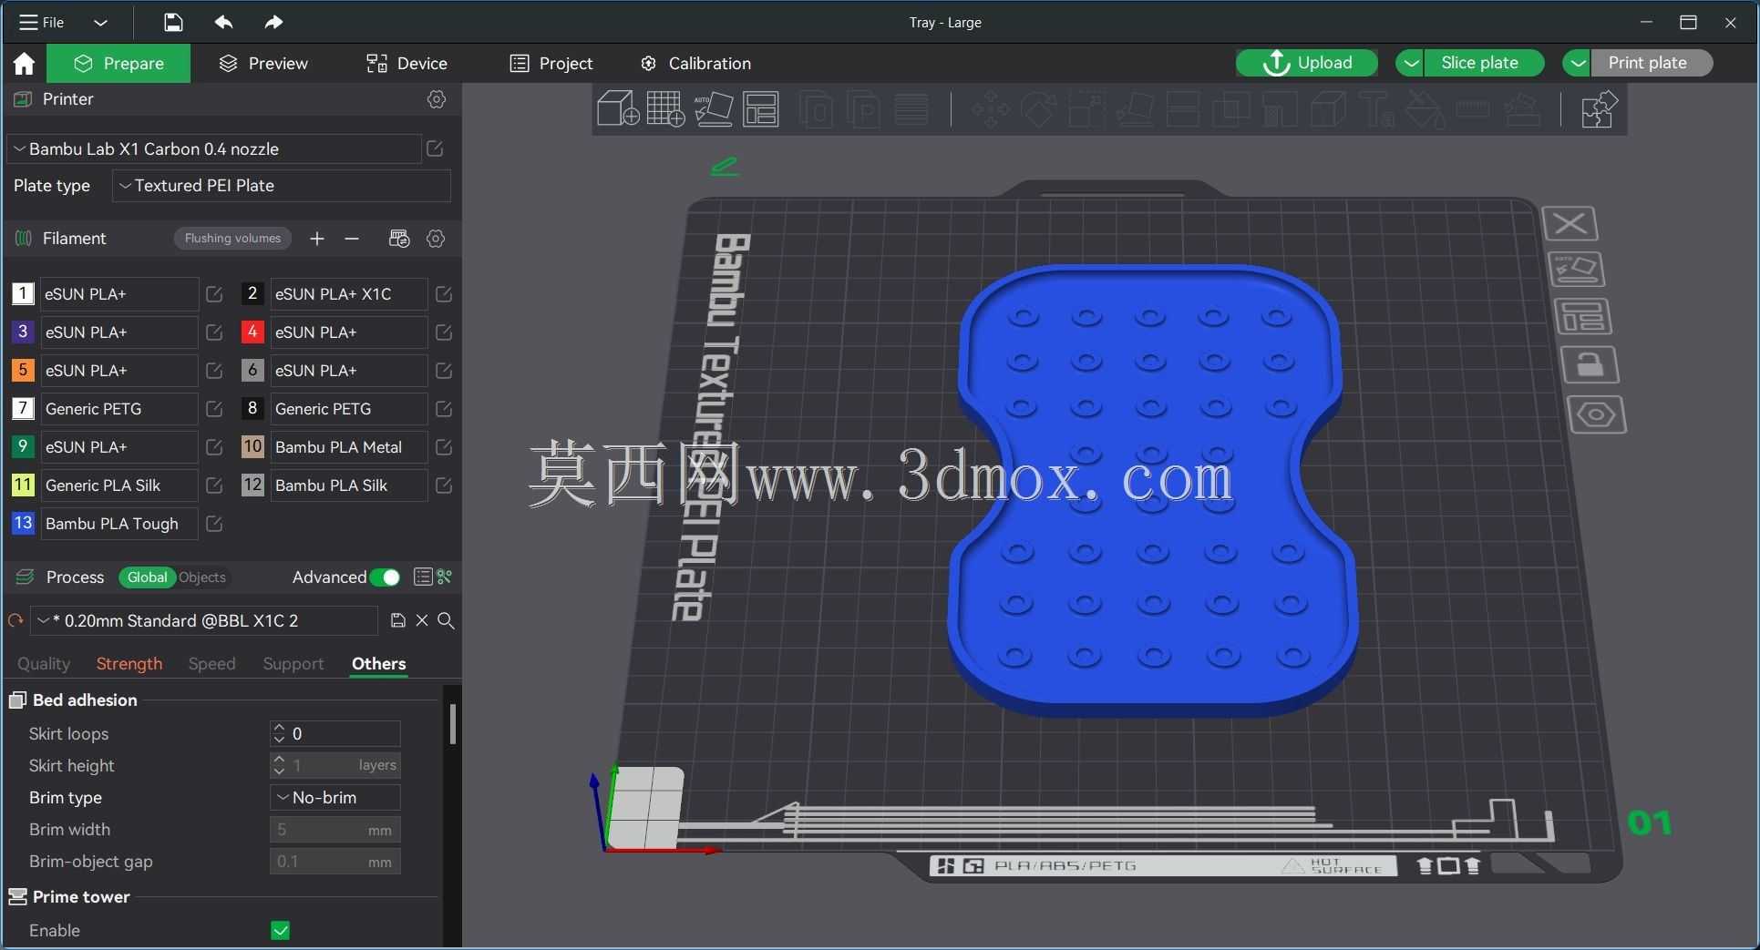This screenshot has height=950, width=1760.
Task: Open filament 1 eSUN PLA+ dropdown
Action: [118, 294]
